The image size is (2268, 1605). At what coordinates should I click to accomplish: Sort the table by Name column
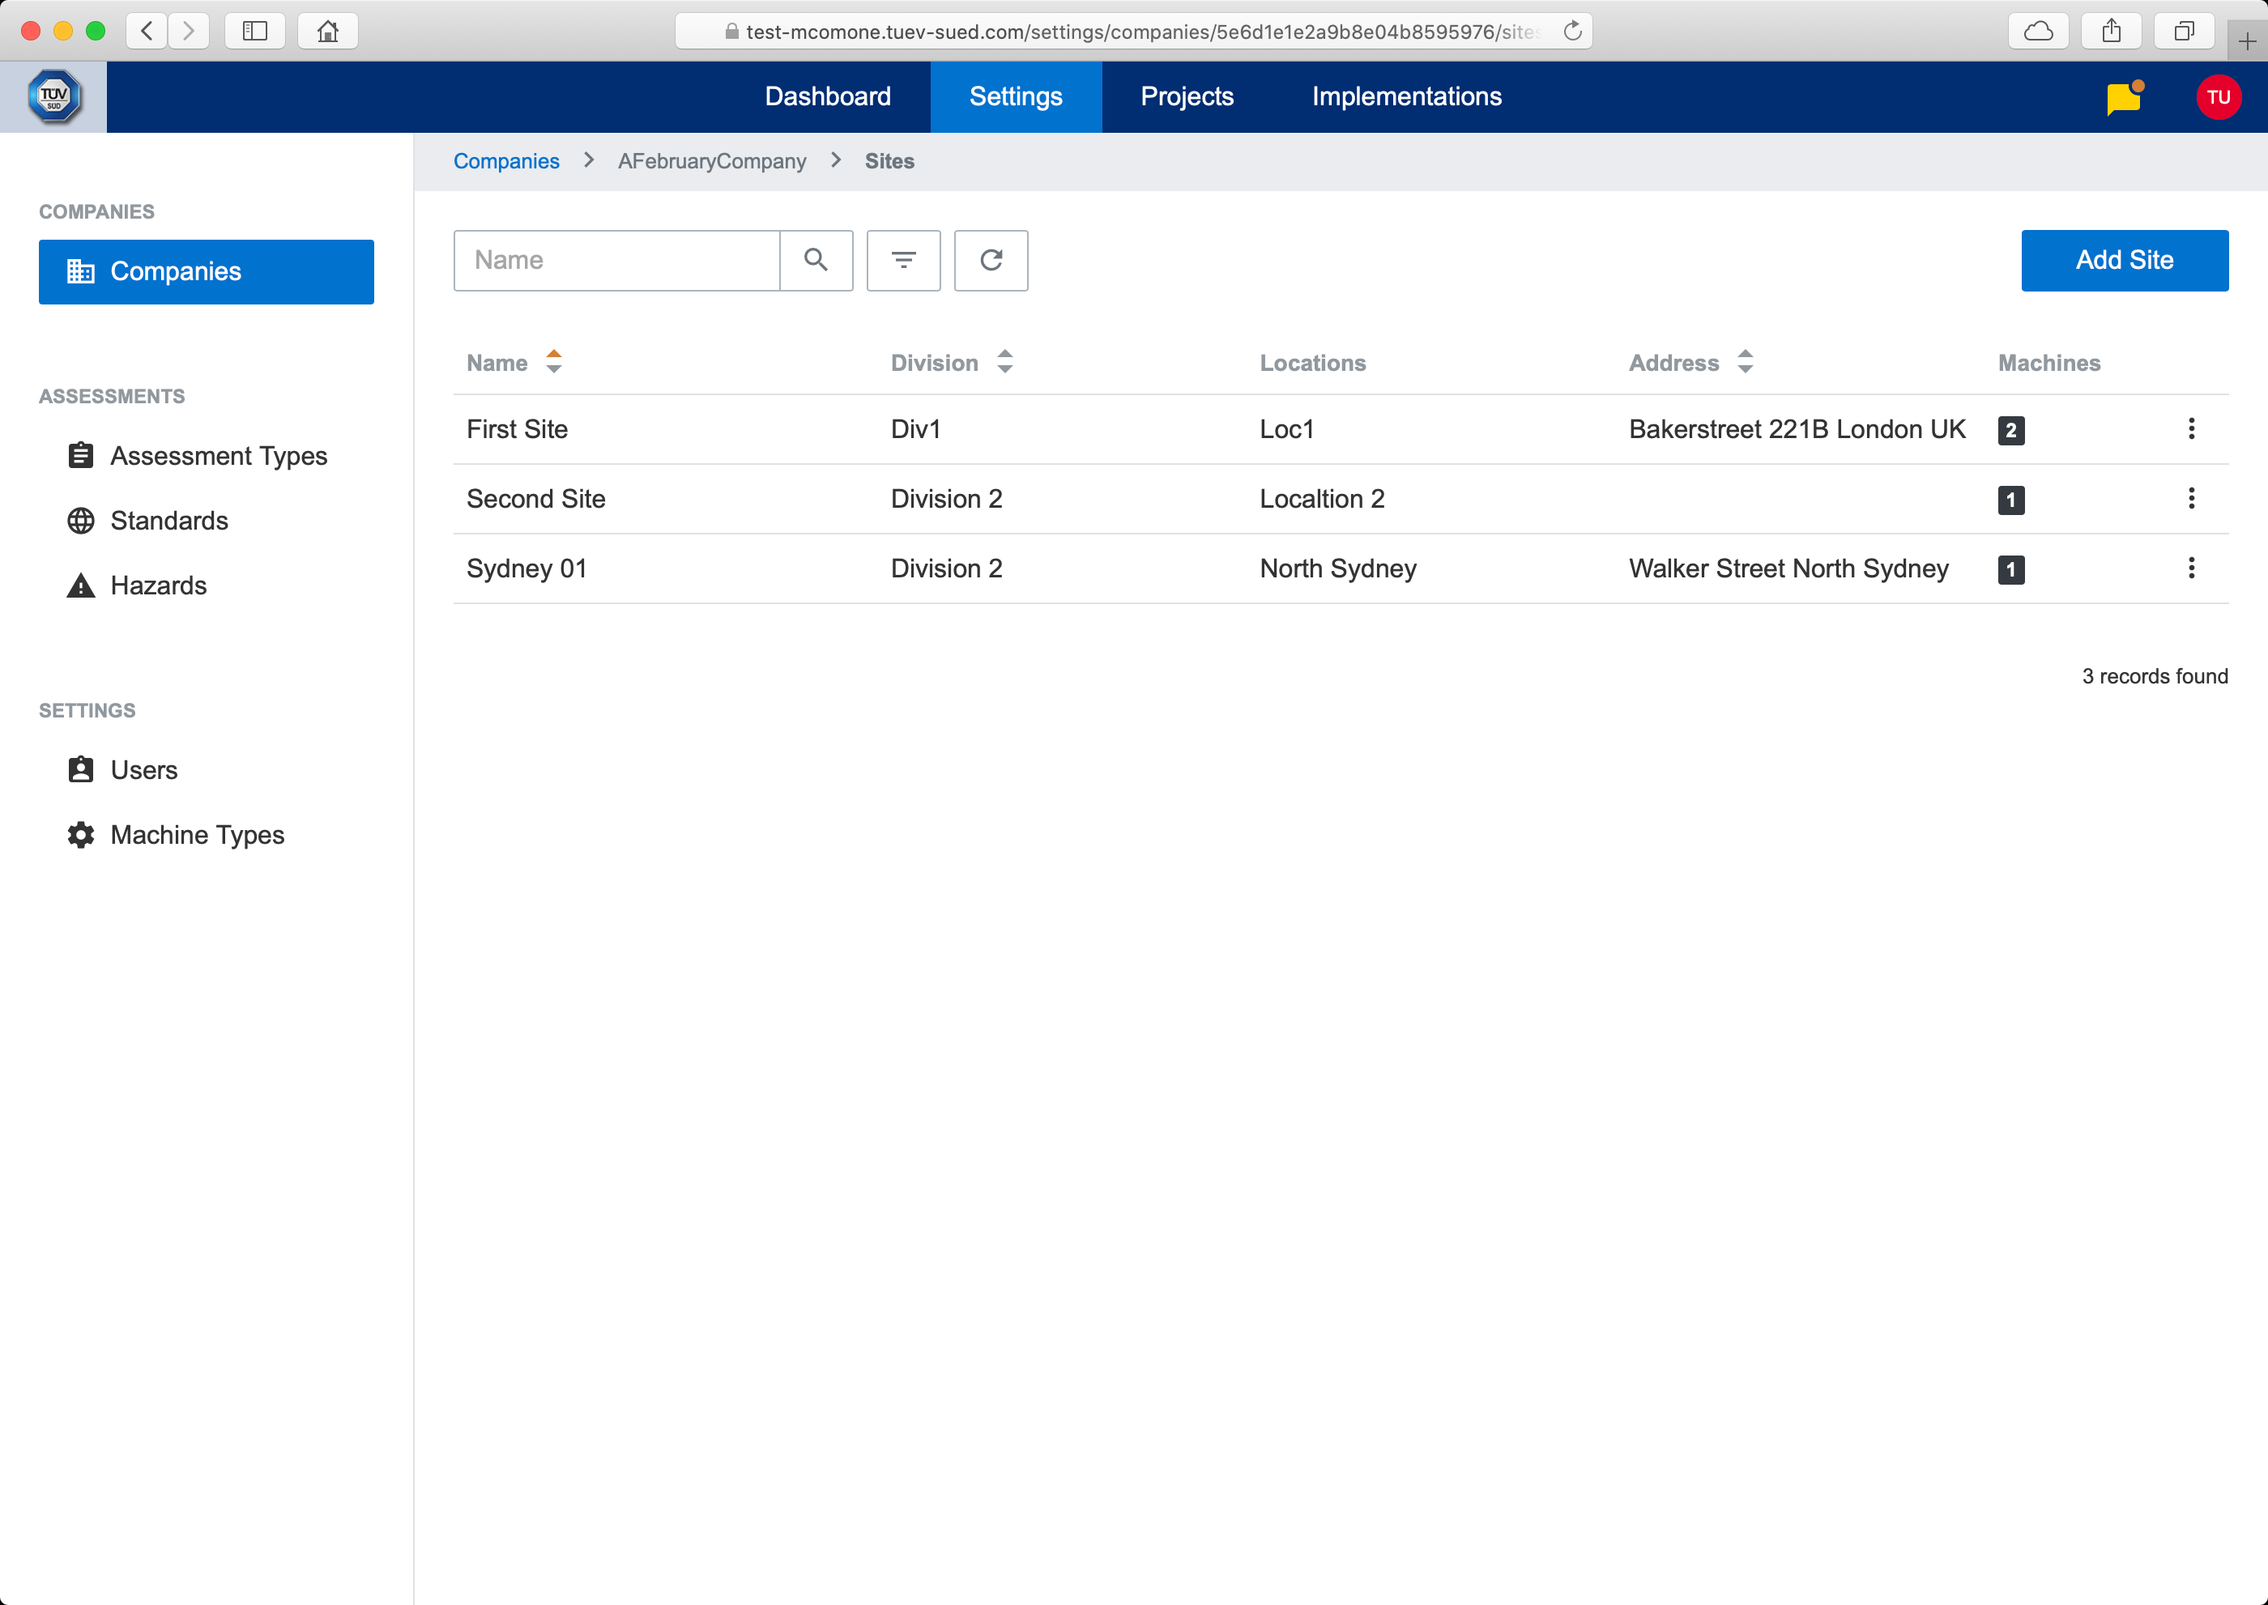(x=552, y=363)
